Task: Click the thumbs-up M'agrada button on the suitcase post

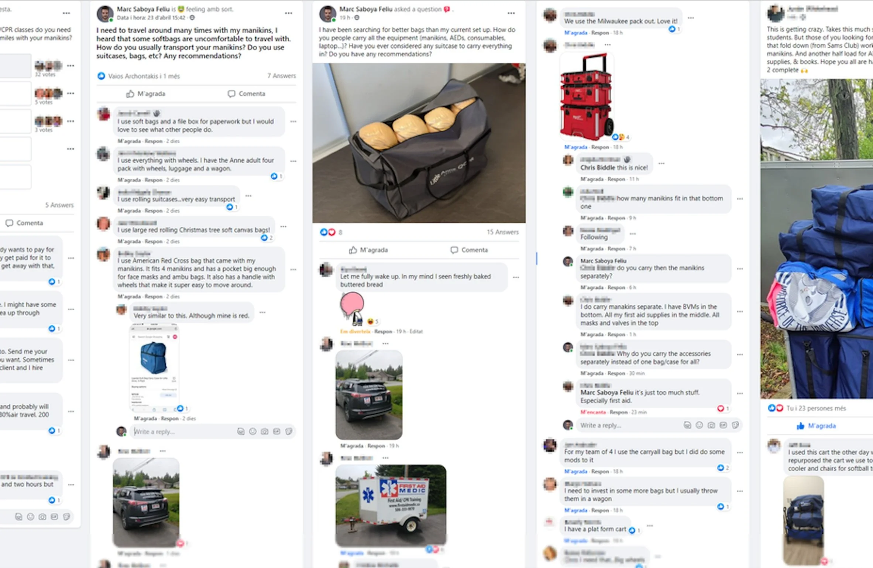Action: tap(146, 94)
